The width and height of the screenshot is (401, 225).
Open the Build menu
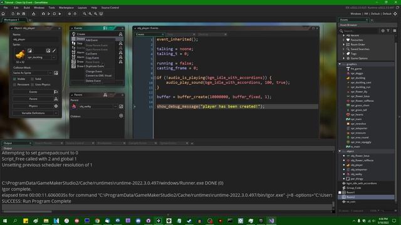(26, 7)
